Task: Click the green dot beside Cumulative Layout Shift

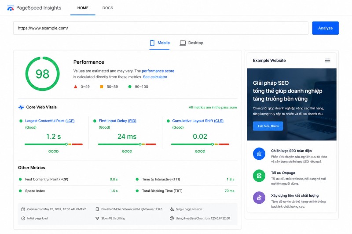Action: (x=168, y=121)
